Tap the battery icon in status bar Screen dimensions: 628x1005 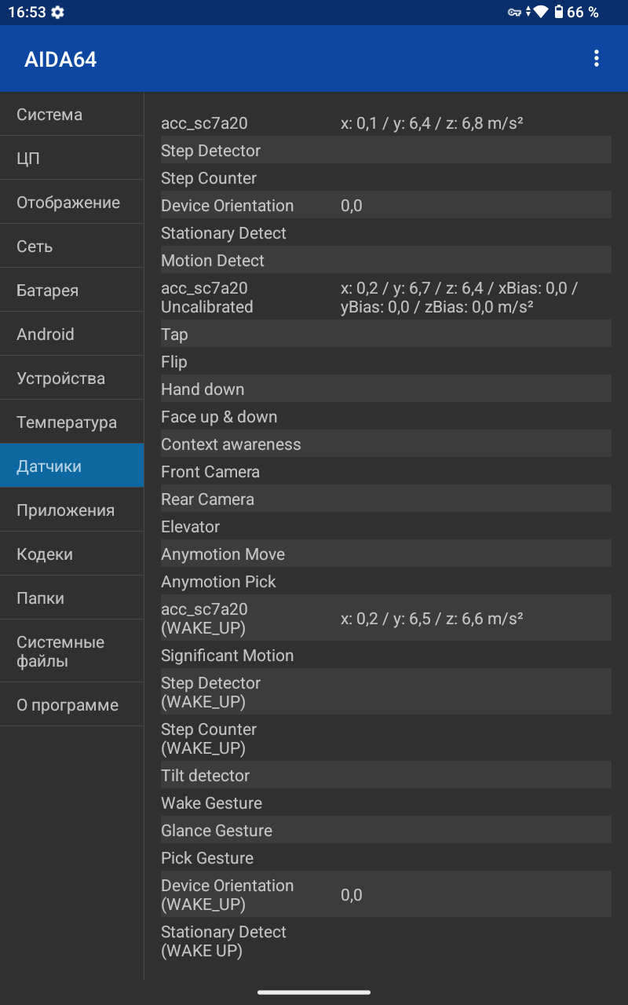[559, 13]
